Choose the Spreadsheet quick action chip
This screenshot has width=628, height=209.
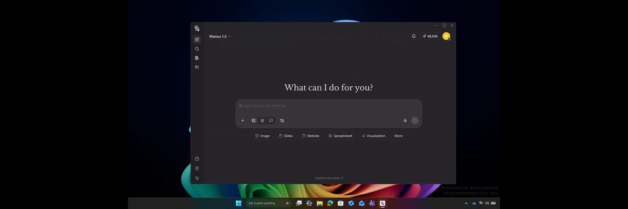(340, 136)
